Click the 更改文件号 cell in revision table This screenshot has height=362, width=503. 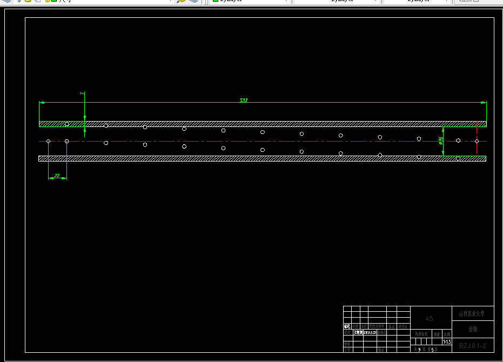(377, 326)
